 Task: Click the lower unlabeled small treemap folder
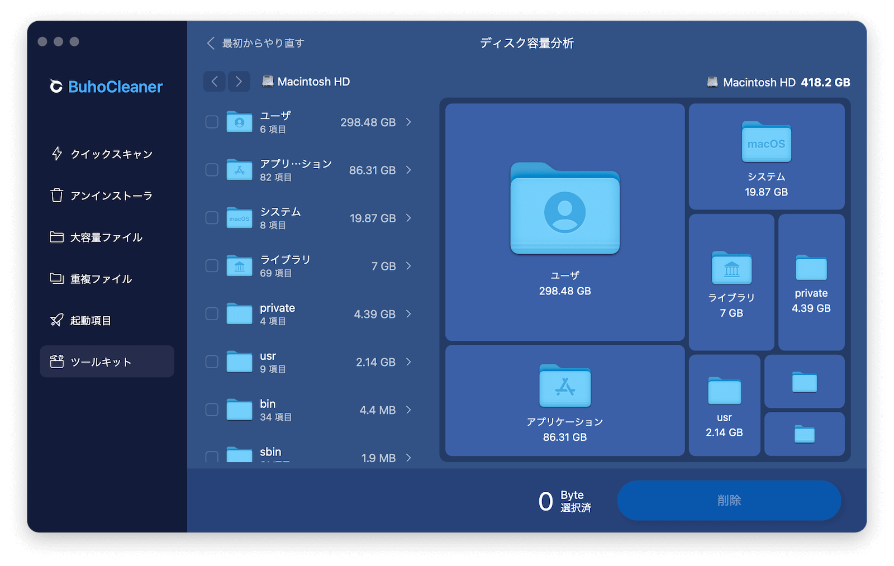coord(805,434)
